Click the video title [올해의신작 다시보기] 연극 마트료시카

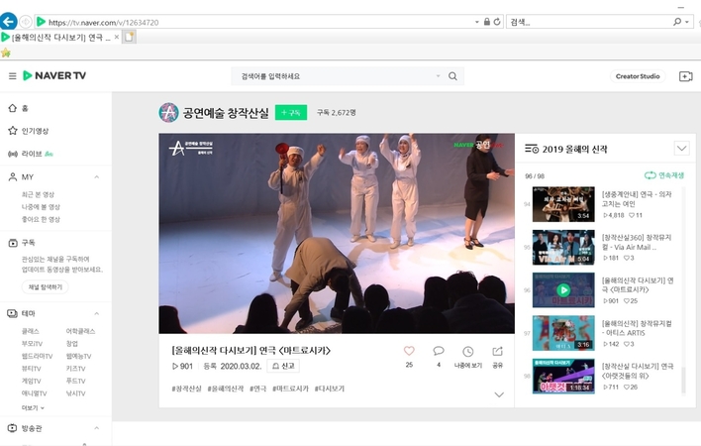[250, 351]
